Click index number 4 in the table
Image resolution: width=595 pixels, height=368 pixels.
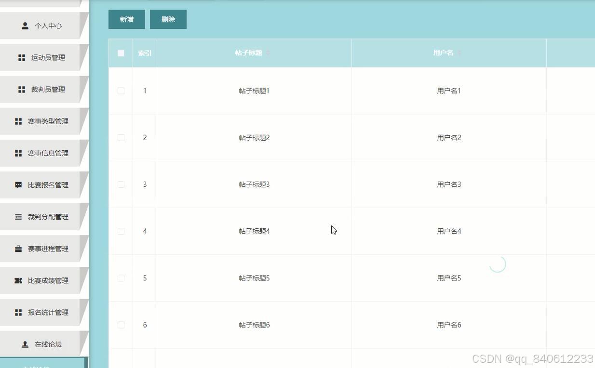145,231
